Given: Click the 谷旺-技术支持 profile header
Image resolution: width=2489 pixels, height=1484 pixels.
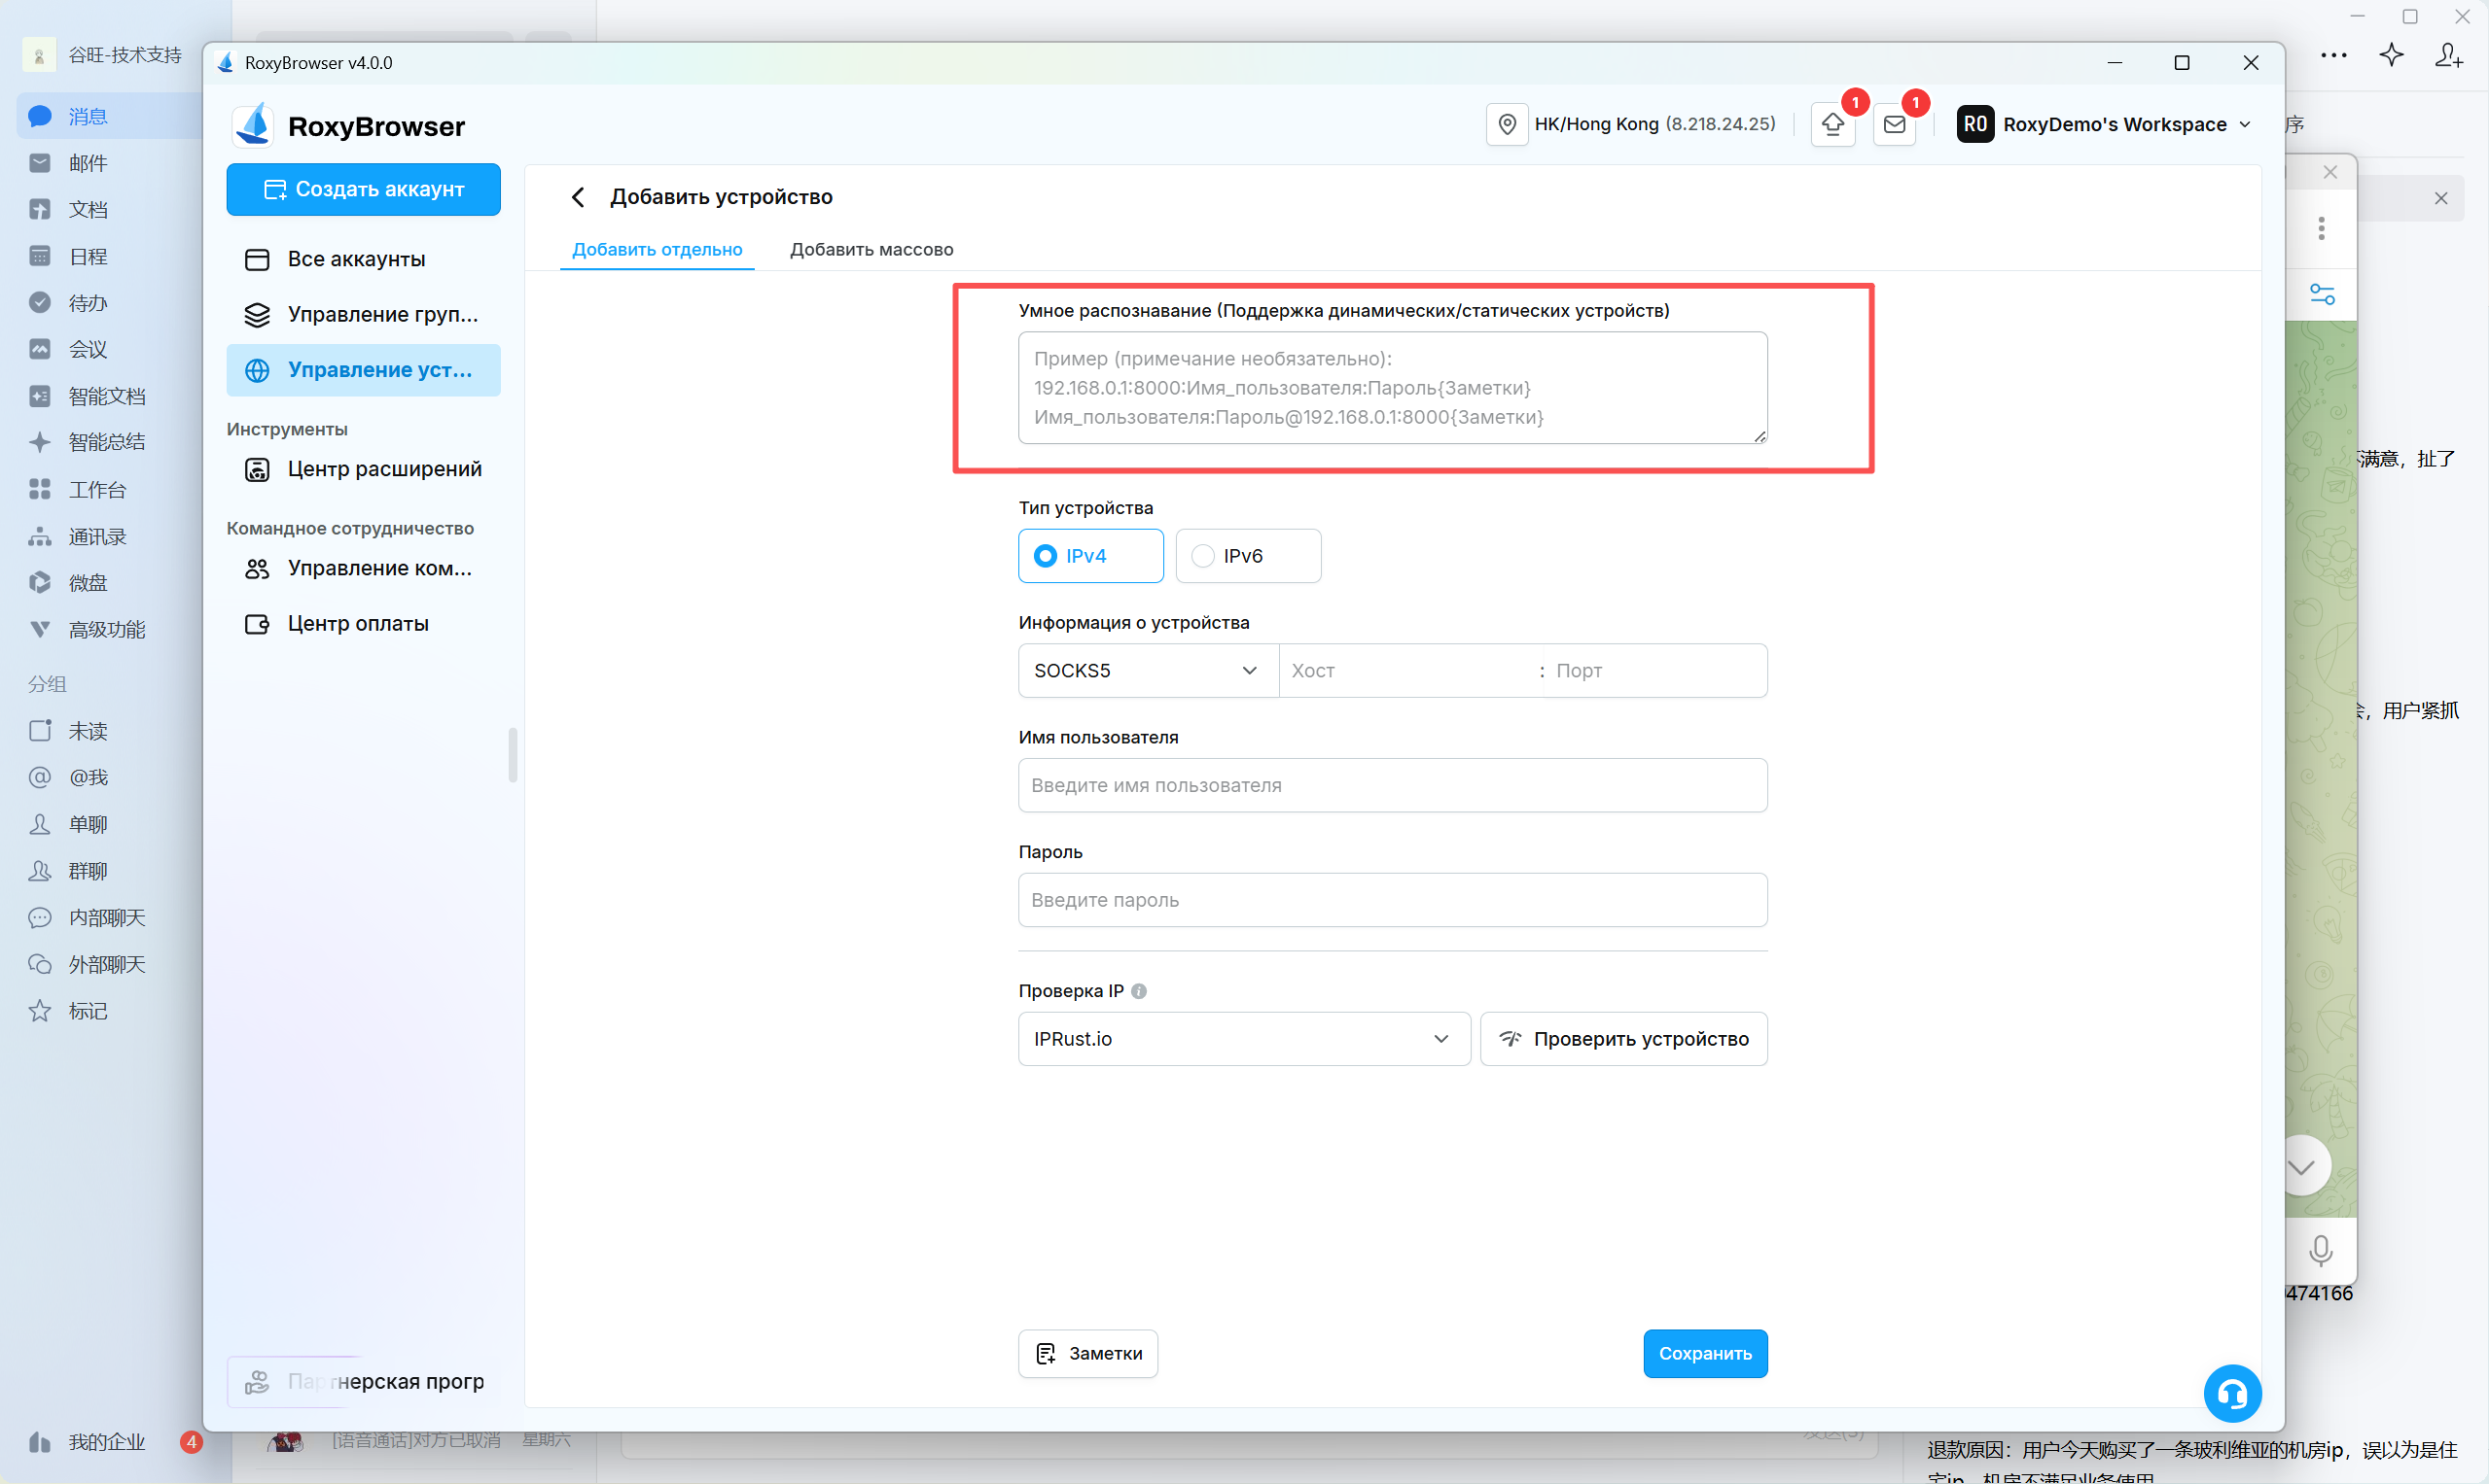Looking at the screenshot, I should point(104,55).
